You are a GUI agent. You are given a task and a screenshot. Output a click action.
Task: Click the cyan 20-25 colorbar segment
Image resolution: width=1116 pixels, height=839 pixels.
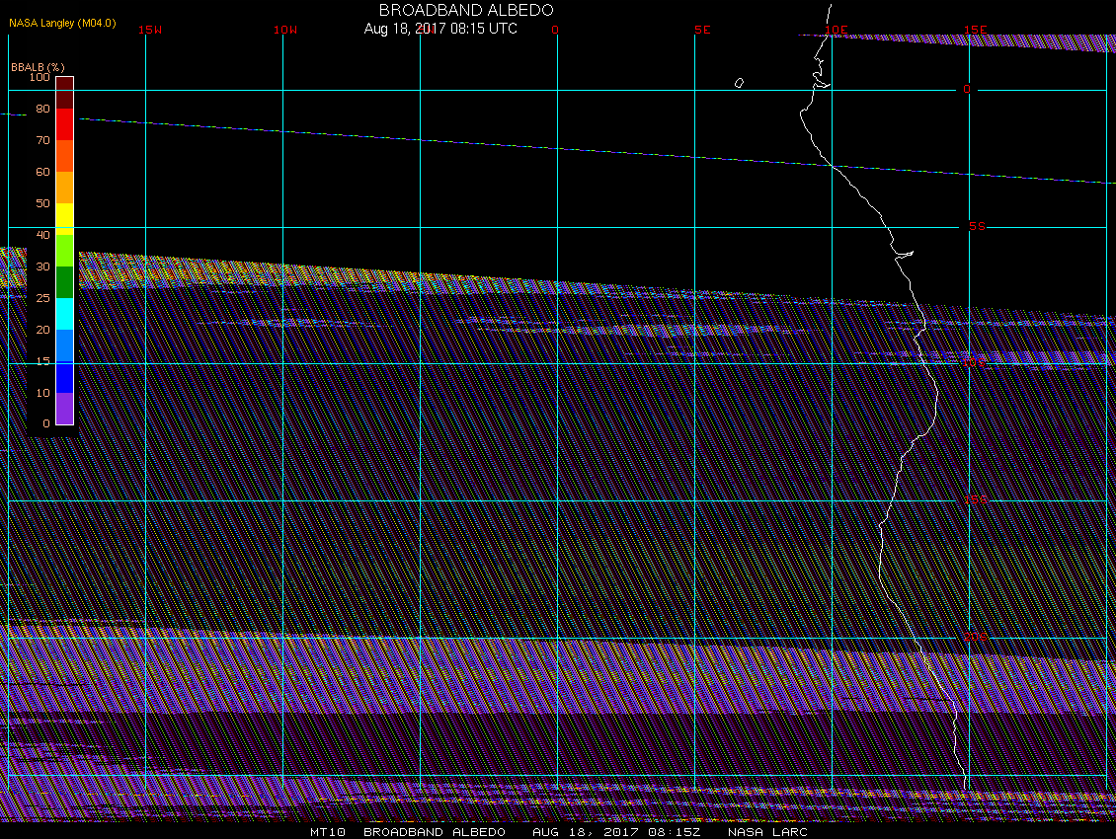tap(64, 313)
